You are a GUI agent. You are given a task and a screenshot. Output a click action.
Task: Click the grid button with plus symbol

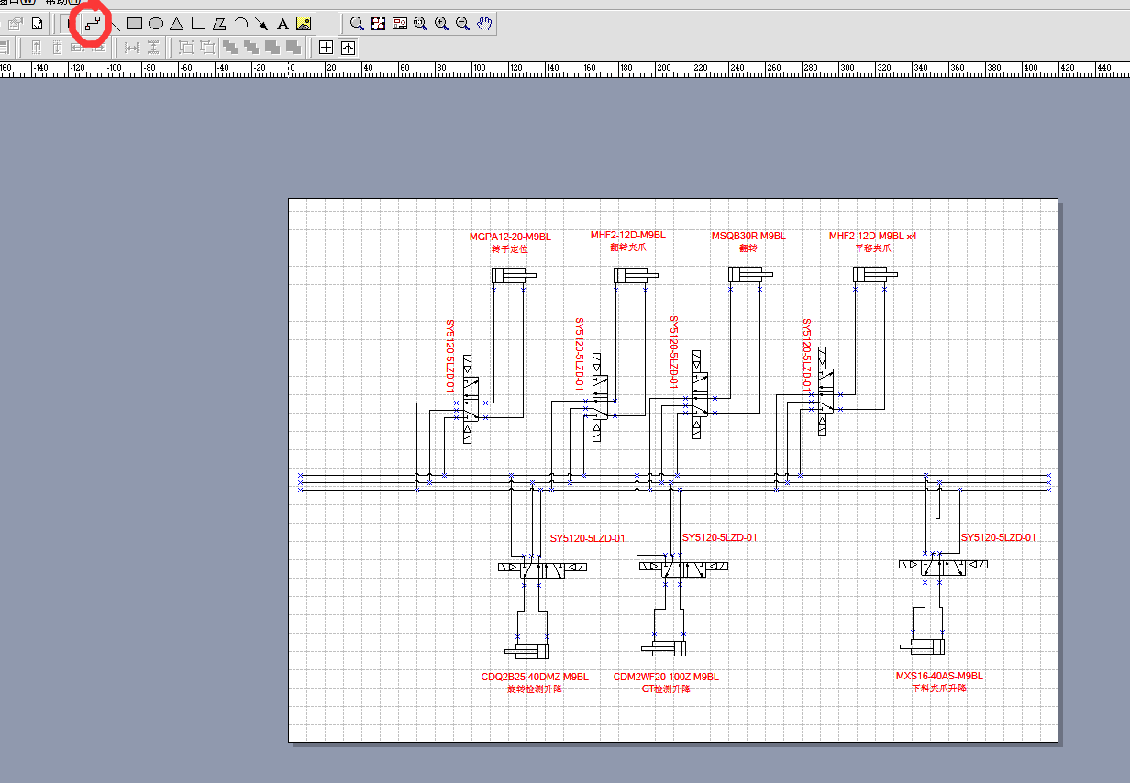326,48
